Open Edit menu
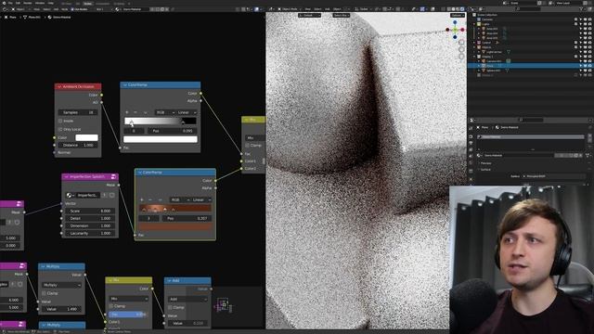The height and width of the screenshot is (334, 594). tap(18, 3)
